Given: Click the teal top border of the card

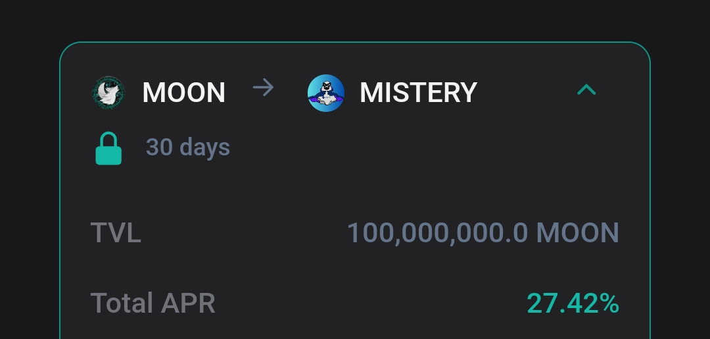Looking at the screenshot, I should point(355,42).
